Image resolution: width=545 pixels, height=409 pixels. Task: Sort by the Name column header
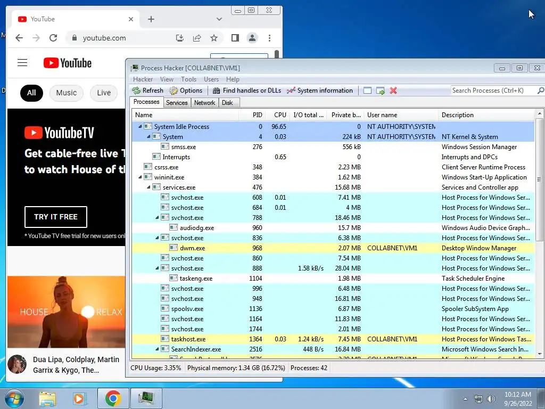point(185,115)
